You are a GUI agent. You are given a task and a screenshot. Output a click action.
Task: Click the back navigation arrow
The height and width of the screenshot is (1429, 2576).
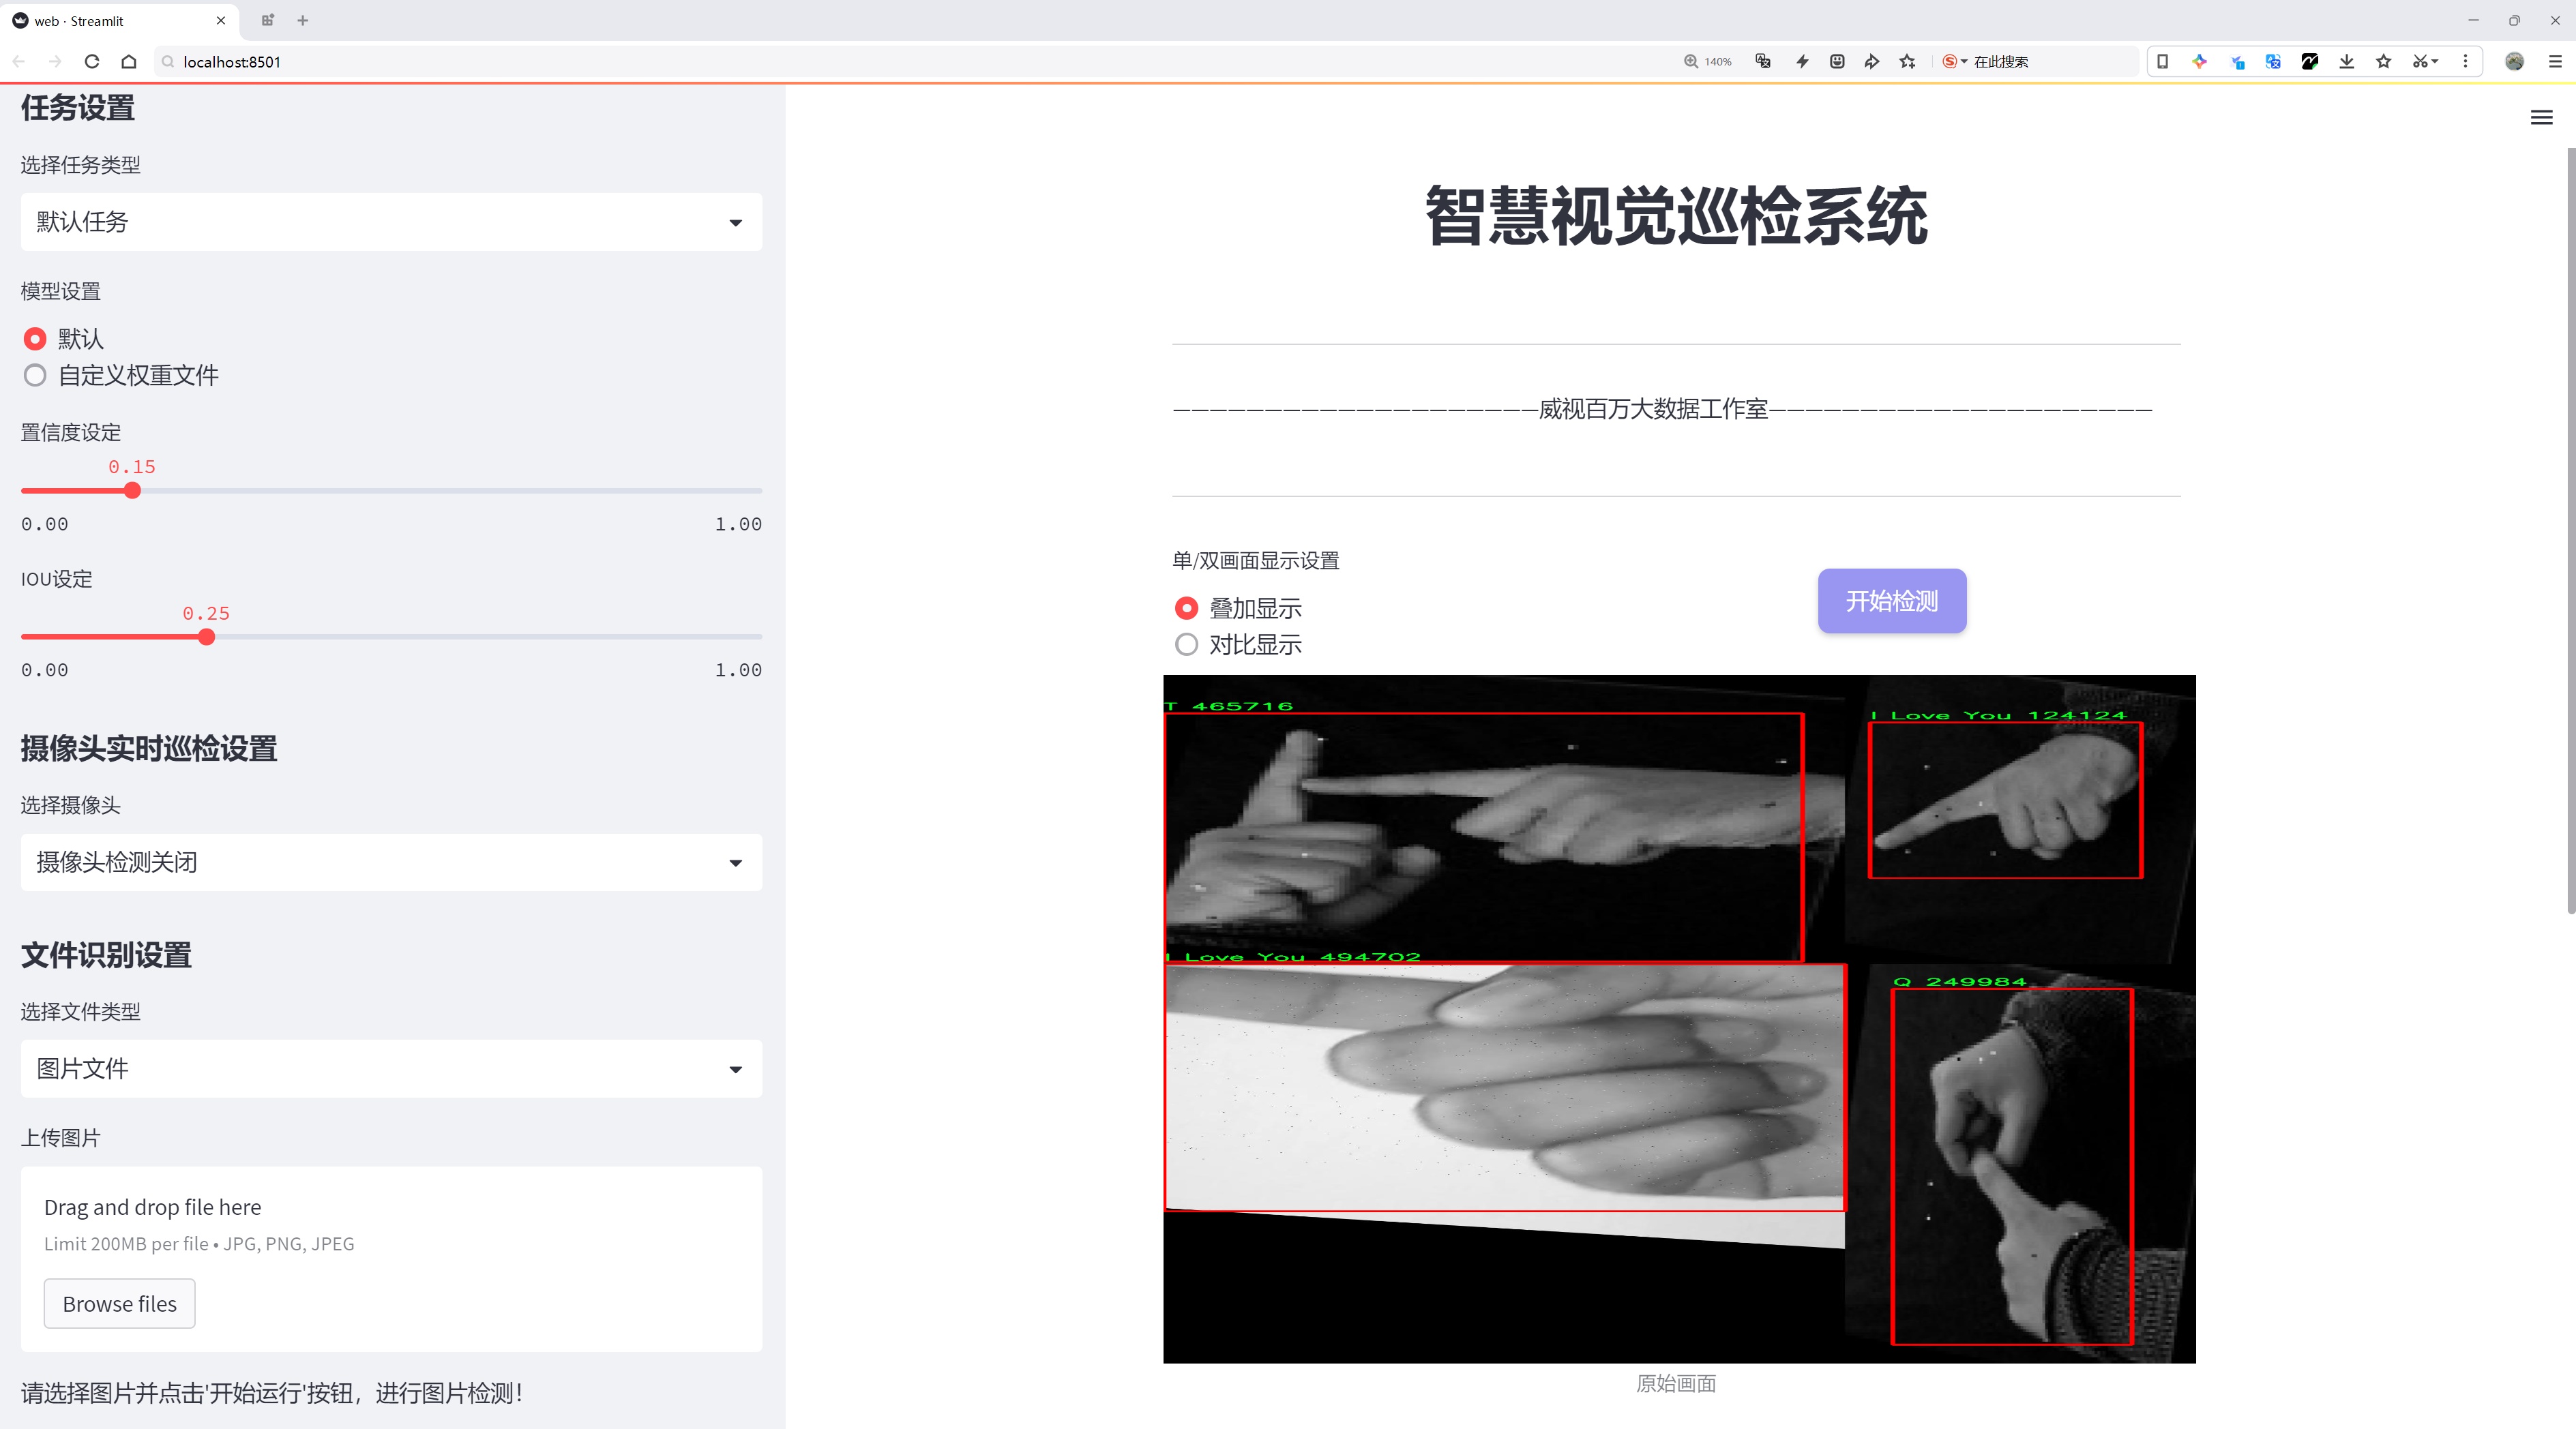pyautogui.click(x=19, y=62)
